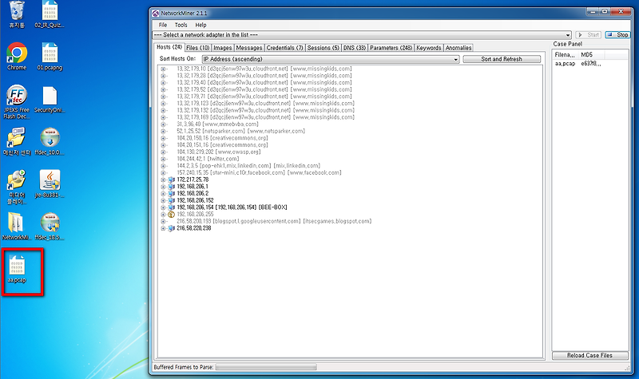Expand the 13.32.179.10 cloudfront host node
Screen dimensions: 639x379
(x=163, y=69)
